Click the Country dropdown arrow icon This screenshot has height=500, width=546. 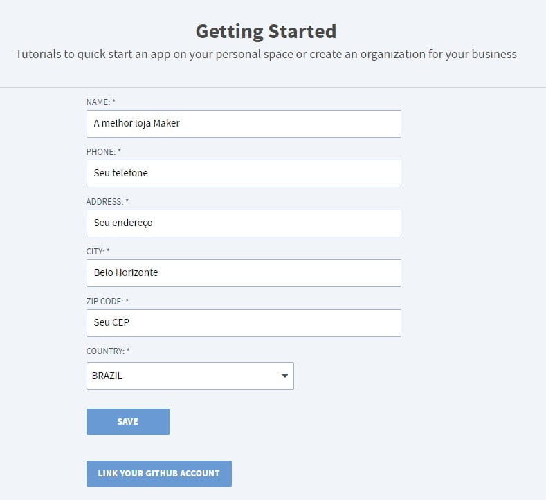tap(284, 376)
